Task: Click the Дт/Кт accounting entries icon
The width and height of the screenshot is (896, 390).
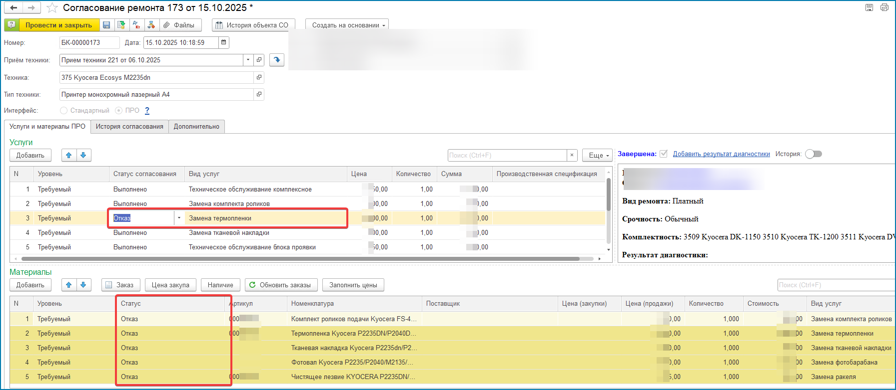Action: click(x=136, y=25)
